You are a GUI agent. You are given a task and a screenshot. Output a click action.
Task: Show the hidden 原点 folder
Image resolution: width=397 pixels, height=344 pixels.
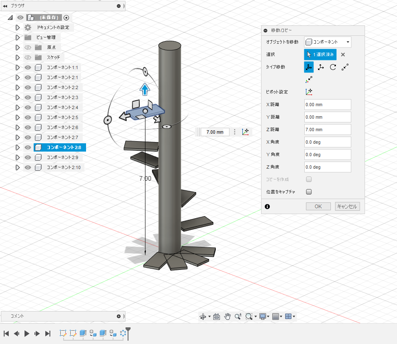tap(27, 47)
